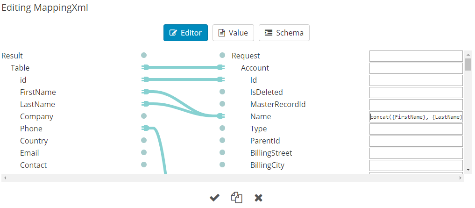475x208 pixels.
Task: Select the Request root node
Action: 246,56
